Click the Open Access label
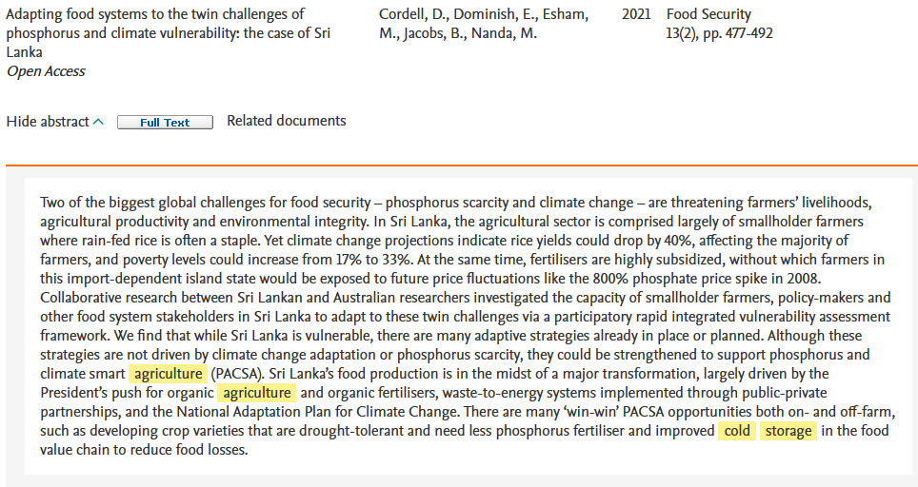The width and height of the screenshot is (918, 487). [46, 71]
